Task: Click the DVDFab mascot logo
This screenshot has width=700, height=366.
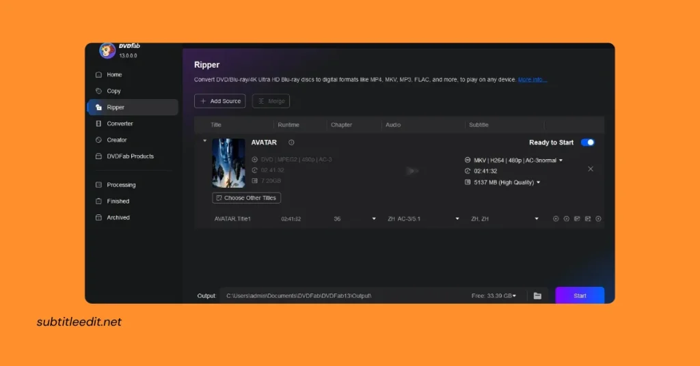Action: [107, 51]
